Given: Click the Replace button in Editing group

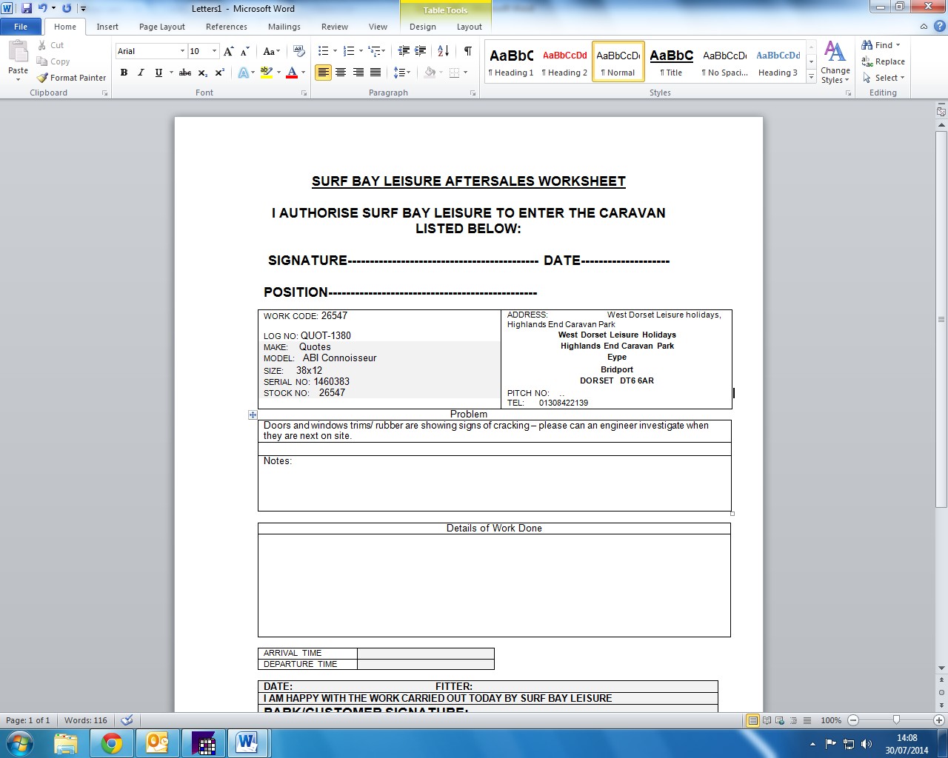Looking at the screenshot, I should [883, 61].
